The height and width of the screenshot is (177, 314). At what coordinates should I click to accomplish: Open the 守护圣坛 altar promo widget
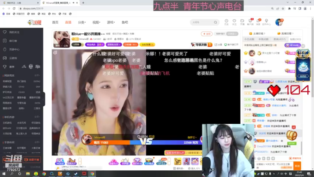tap(303, 65)
